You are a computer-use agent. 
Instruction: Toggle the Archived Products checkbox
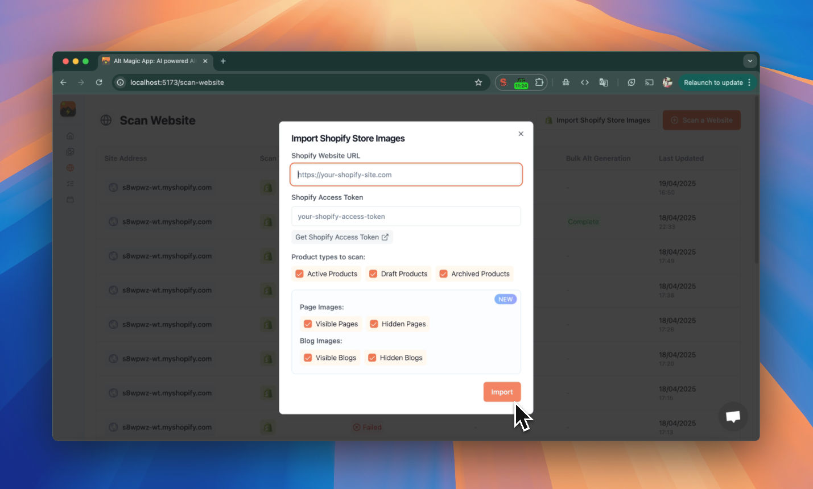443,274
